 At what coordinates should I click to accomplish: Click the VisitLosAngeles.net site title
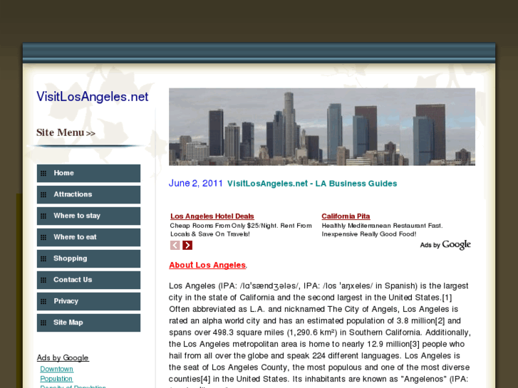[92, 97]
